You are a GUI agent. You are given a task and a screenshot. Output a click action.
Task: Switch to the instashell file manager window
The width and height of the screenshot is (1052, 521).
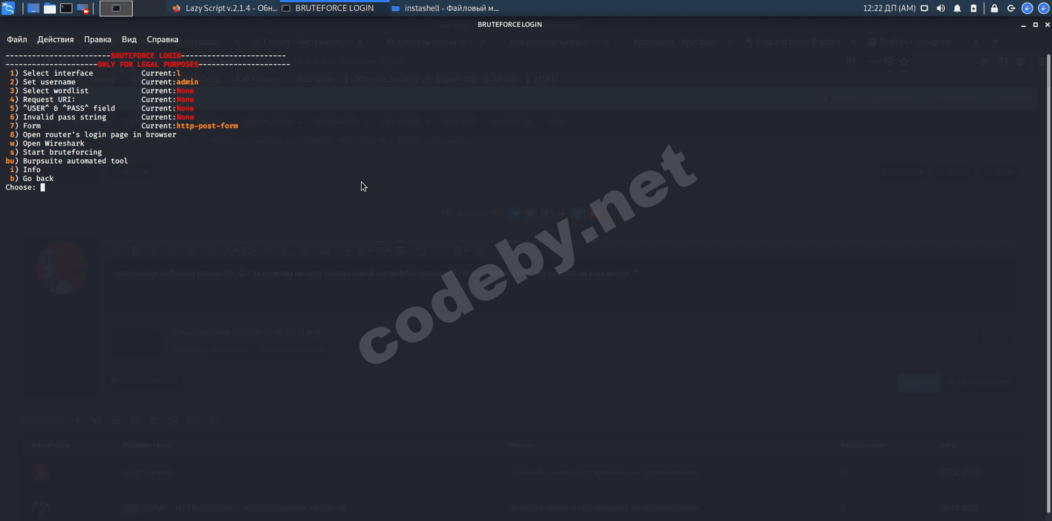[x=445, y=9]
